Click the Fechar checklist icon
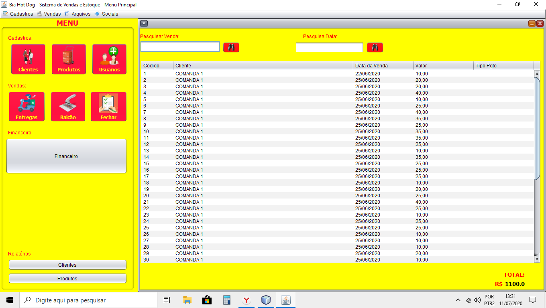The height and width of the screenshot is (308, 546). point(108,107)
